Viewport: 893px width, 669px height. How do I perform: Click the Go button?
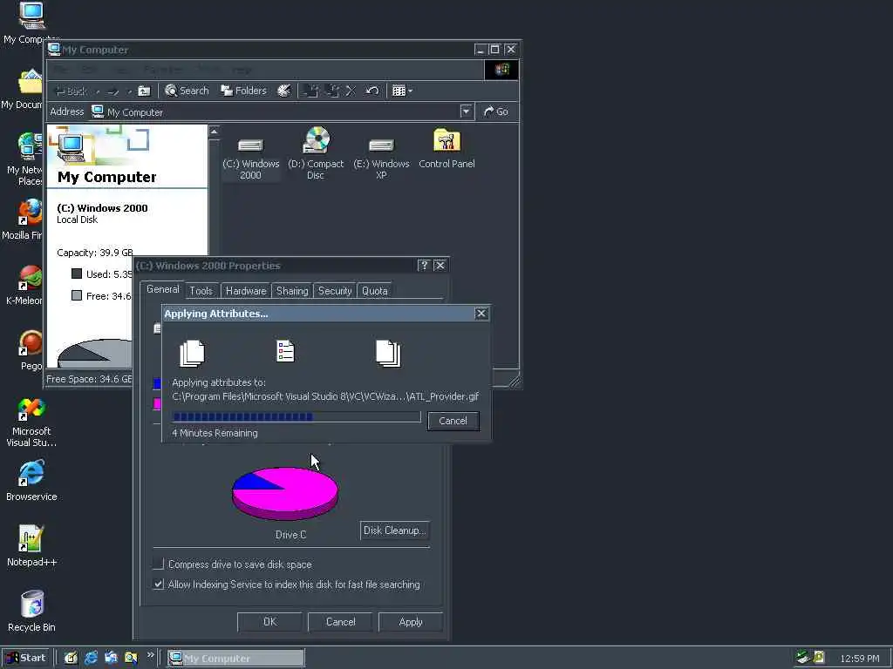(495, 111)
